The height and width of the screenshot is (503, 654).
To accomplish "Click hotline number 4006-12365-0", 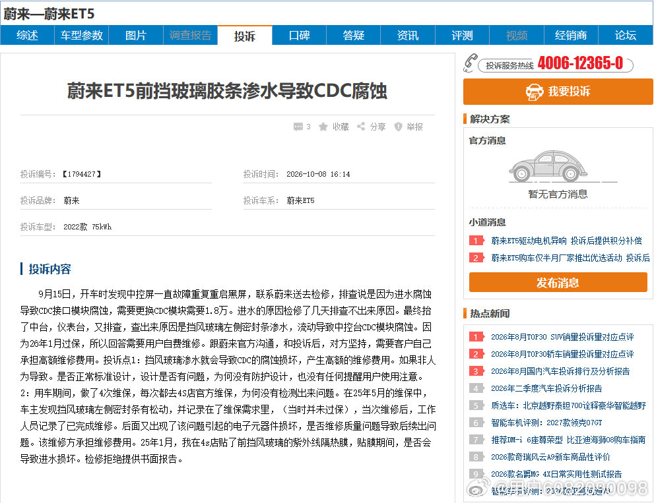I will 580,63.
